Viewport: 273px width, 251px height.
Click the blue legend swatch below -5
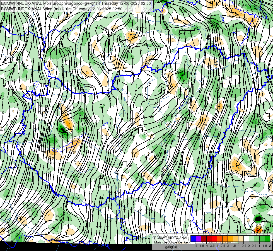193,239
